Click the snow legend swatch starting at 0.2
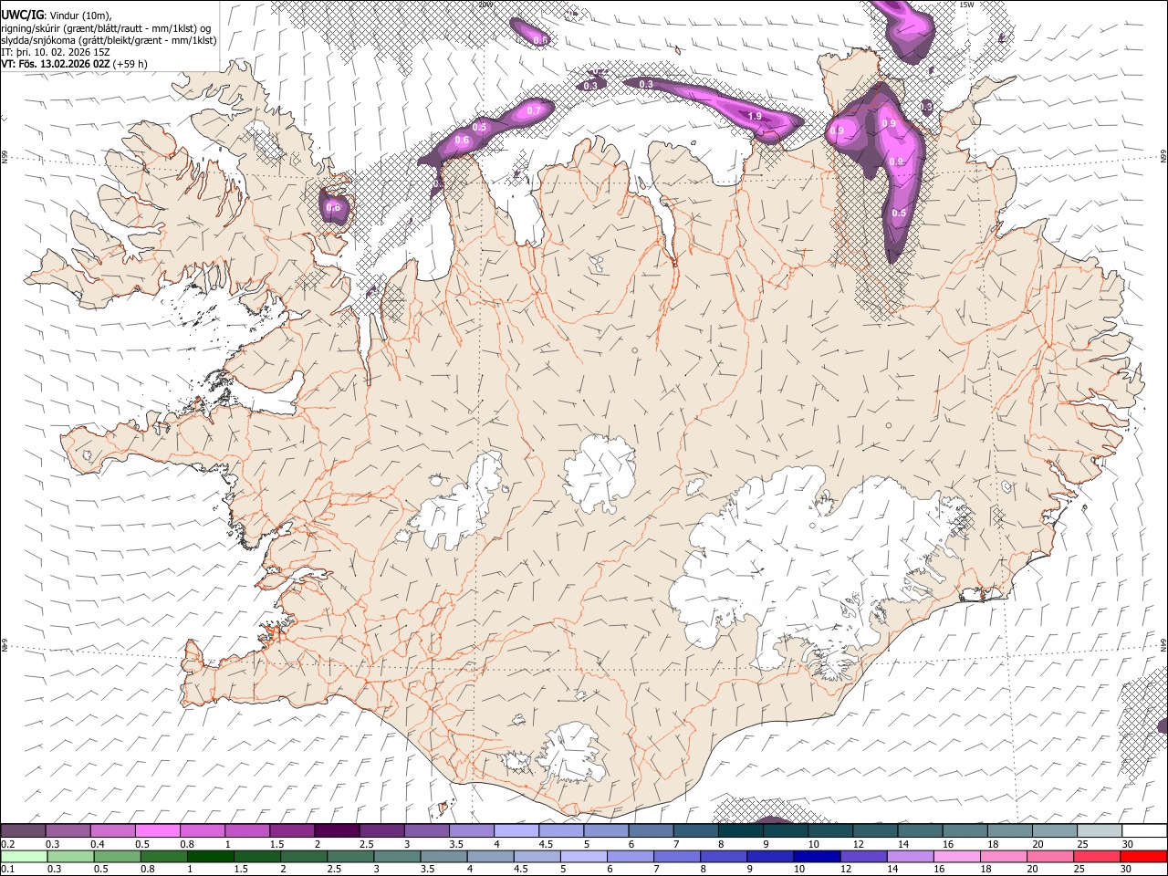This screenshot has height=876, width=1168. pyautogui.click(x=24, y=830)
